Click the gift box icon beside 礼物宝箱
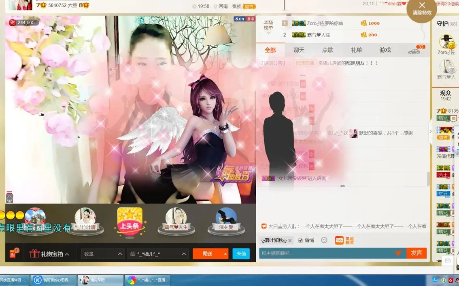 (34, 254)
